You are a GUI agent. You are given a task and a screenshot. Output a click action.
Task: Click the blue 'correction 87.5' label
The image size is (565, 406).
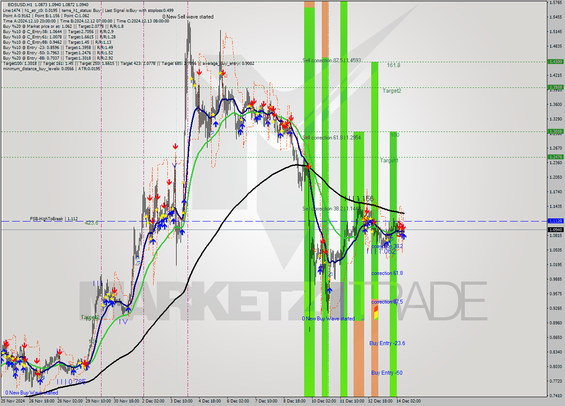(x=387, y=302)
